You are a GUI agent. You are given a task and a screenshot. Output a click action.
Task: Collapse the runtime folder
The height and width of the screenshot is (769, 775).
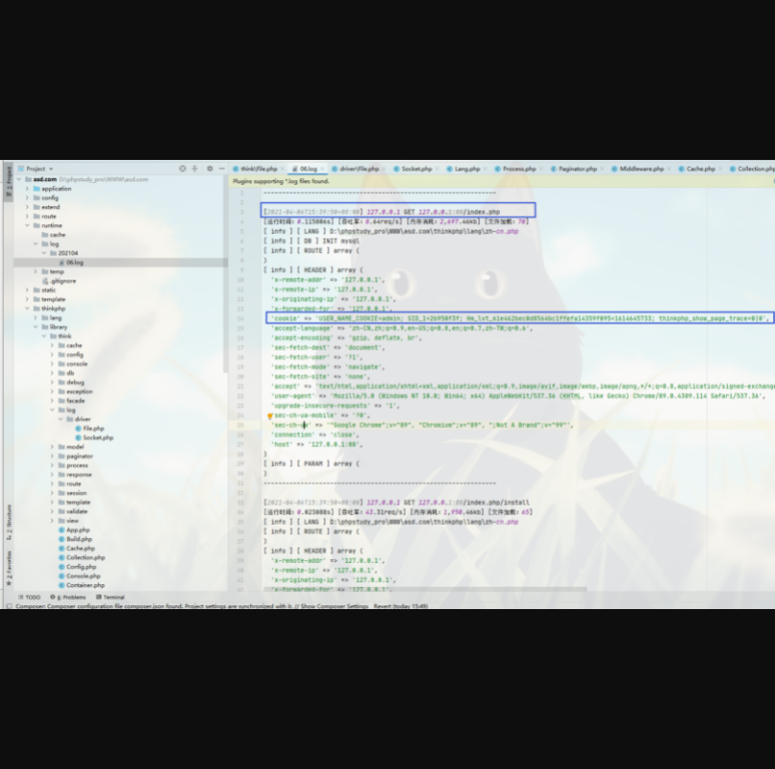27,226
